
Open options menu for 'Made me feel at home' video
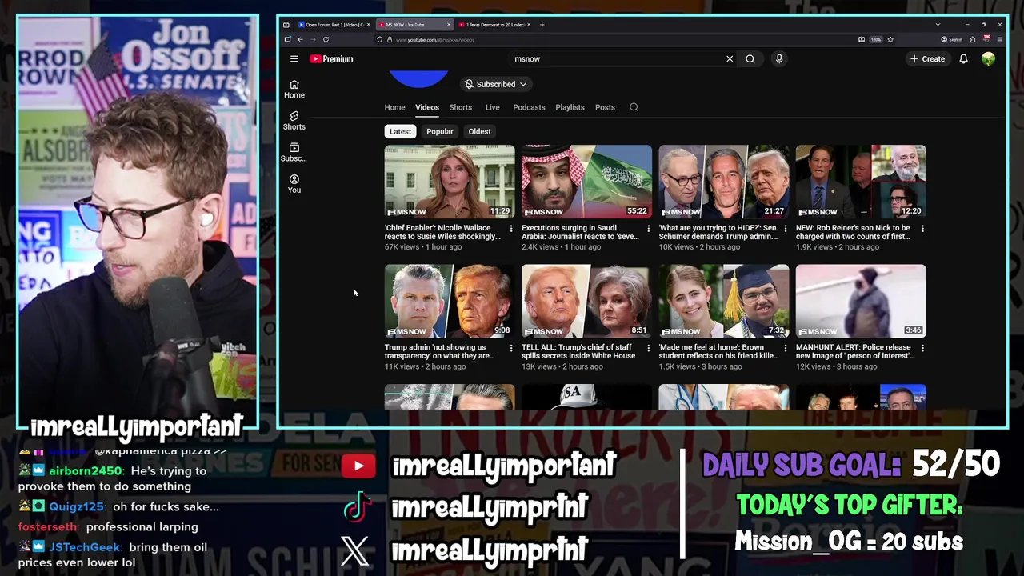786,348
